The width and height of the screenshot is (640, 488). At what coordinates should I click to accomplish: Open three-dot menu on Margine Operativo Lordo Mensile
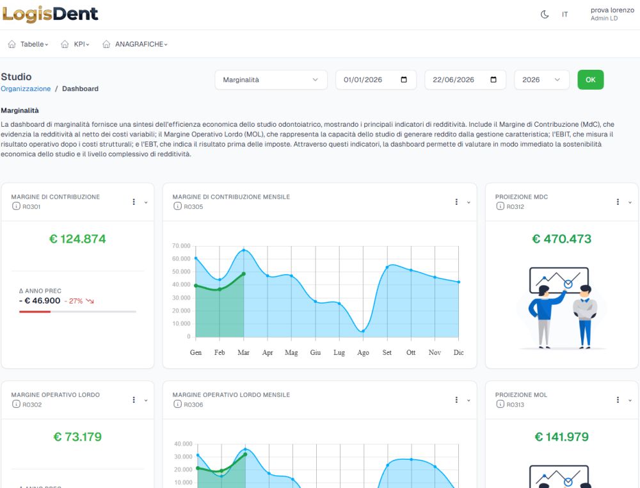(x=456, y=400)
